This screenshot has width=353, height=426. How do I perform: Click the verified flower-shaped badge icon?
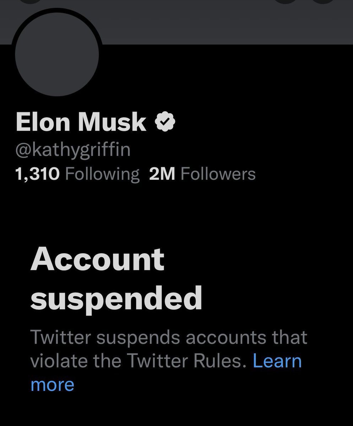tap(165, 121)
